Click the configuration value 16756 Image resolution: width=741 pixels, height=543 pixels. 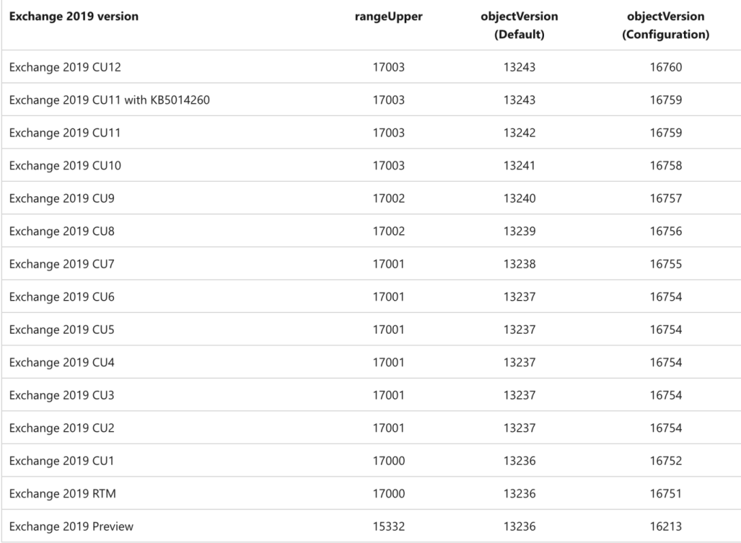click(x=666, y=231)
